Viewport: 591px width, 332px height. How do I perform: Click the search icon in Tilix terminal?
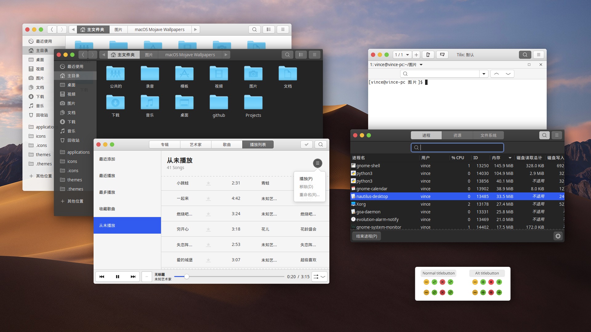click(525, 54)
